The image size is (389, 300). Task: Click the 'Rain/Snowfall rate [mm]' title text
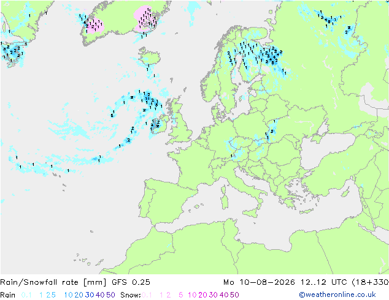click(x=53, y=282)
